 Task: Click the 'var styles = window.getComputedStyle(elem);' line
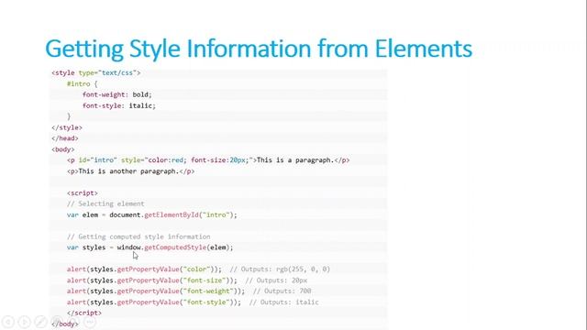point(150,247)
